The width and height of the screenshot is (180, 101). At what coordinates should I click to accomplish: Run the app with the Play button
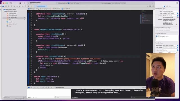tap(24, 3)
